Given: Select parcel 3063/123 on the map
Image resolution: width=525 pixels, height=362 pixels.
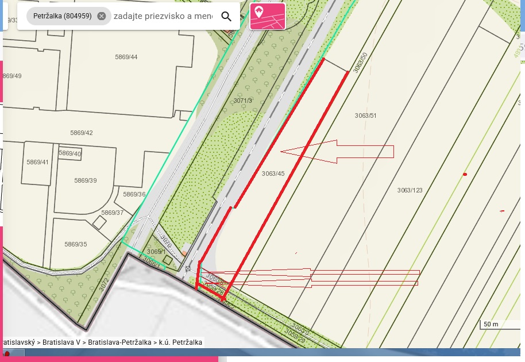Looking at the screenshot, I should pos(410,190).
